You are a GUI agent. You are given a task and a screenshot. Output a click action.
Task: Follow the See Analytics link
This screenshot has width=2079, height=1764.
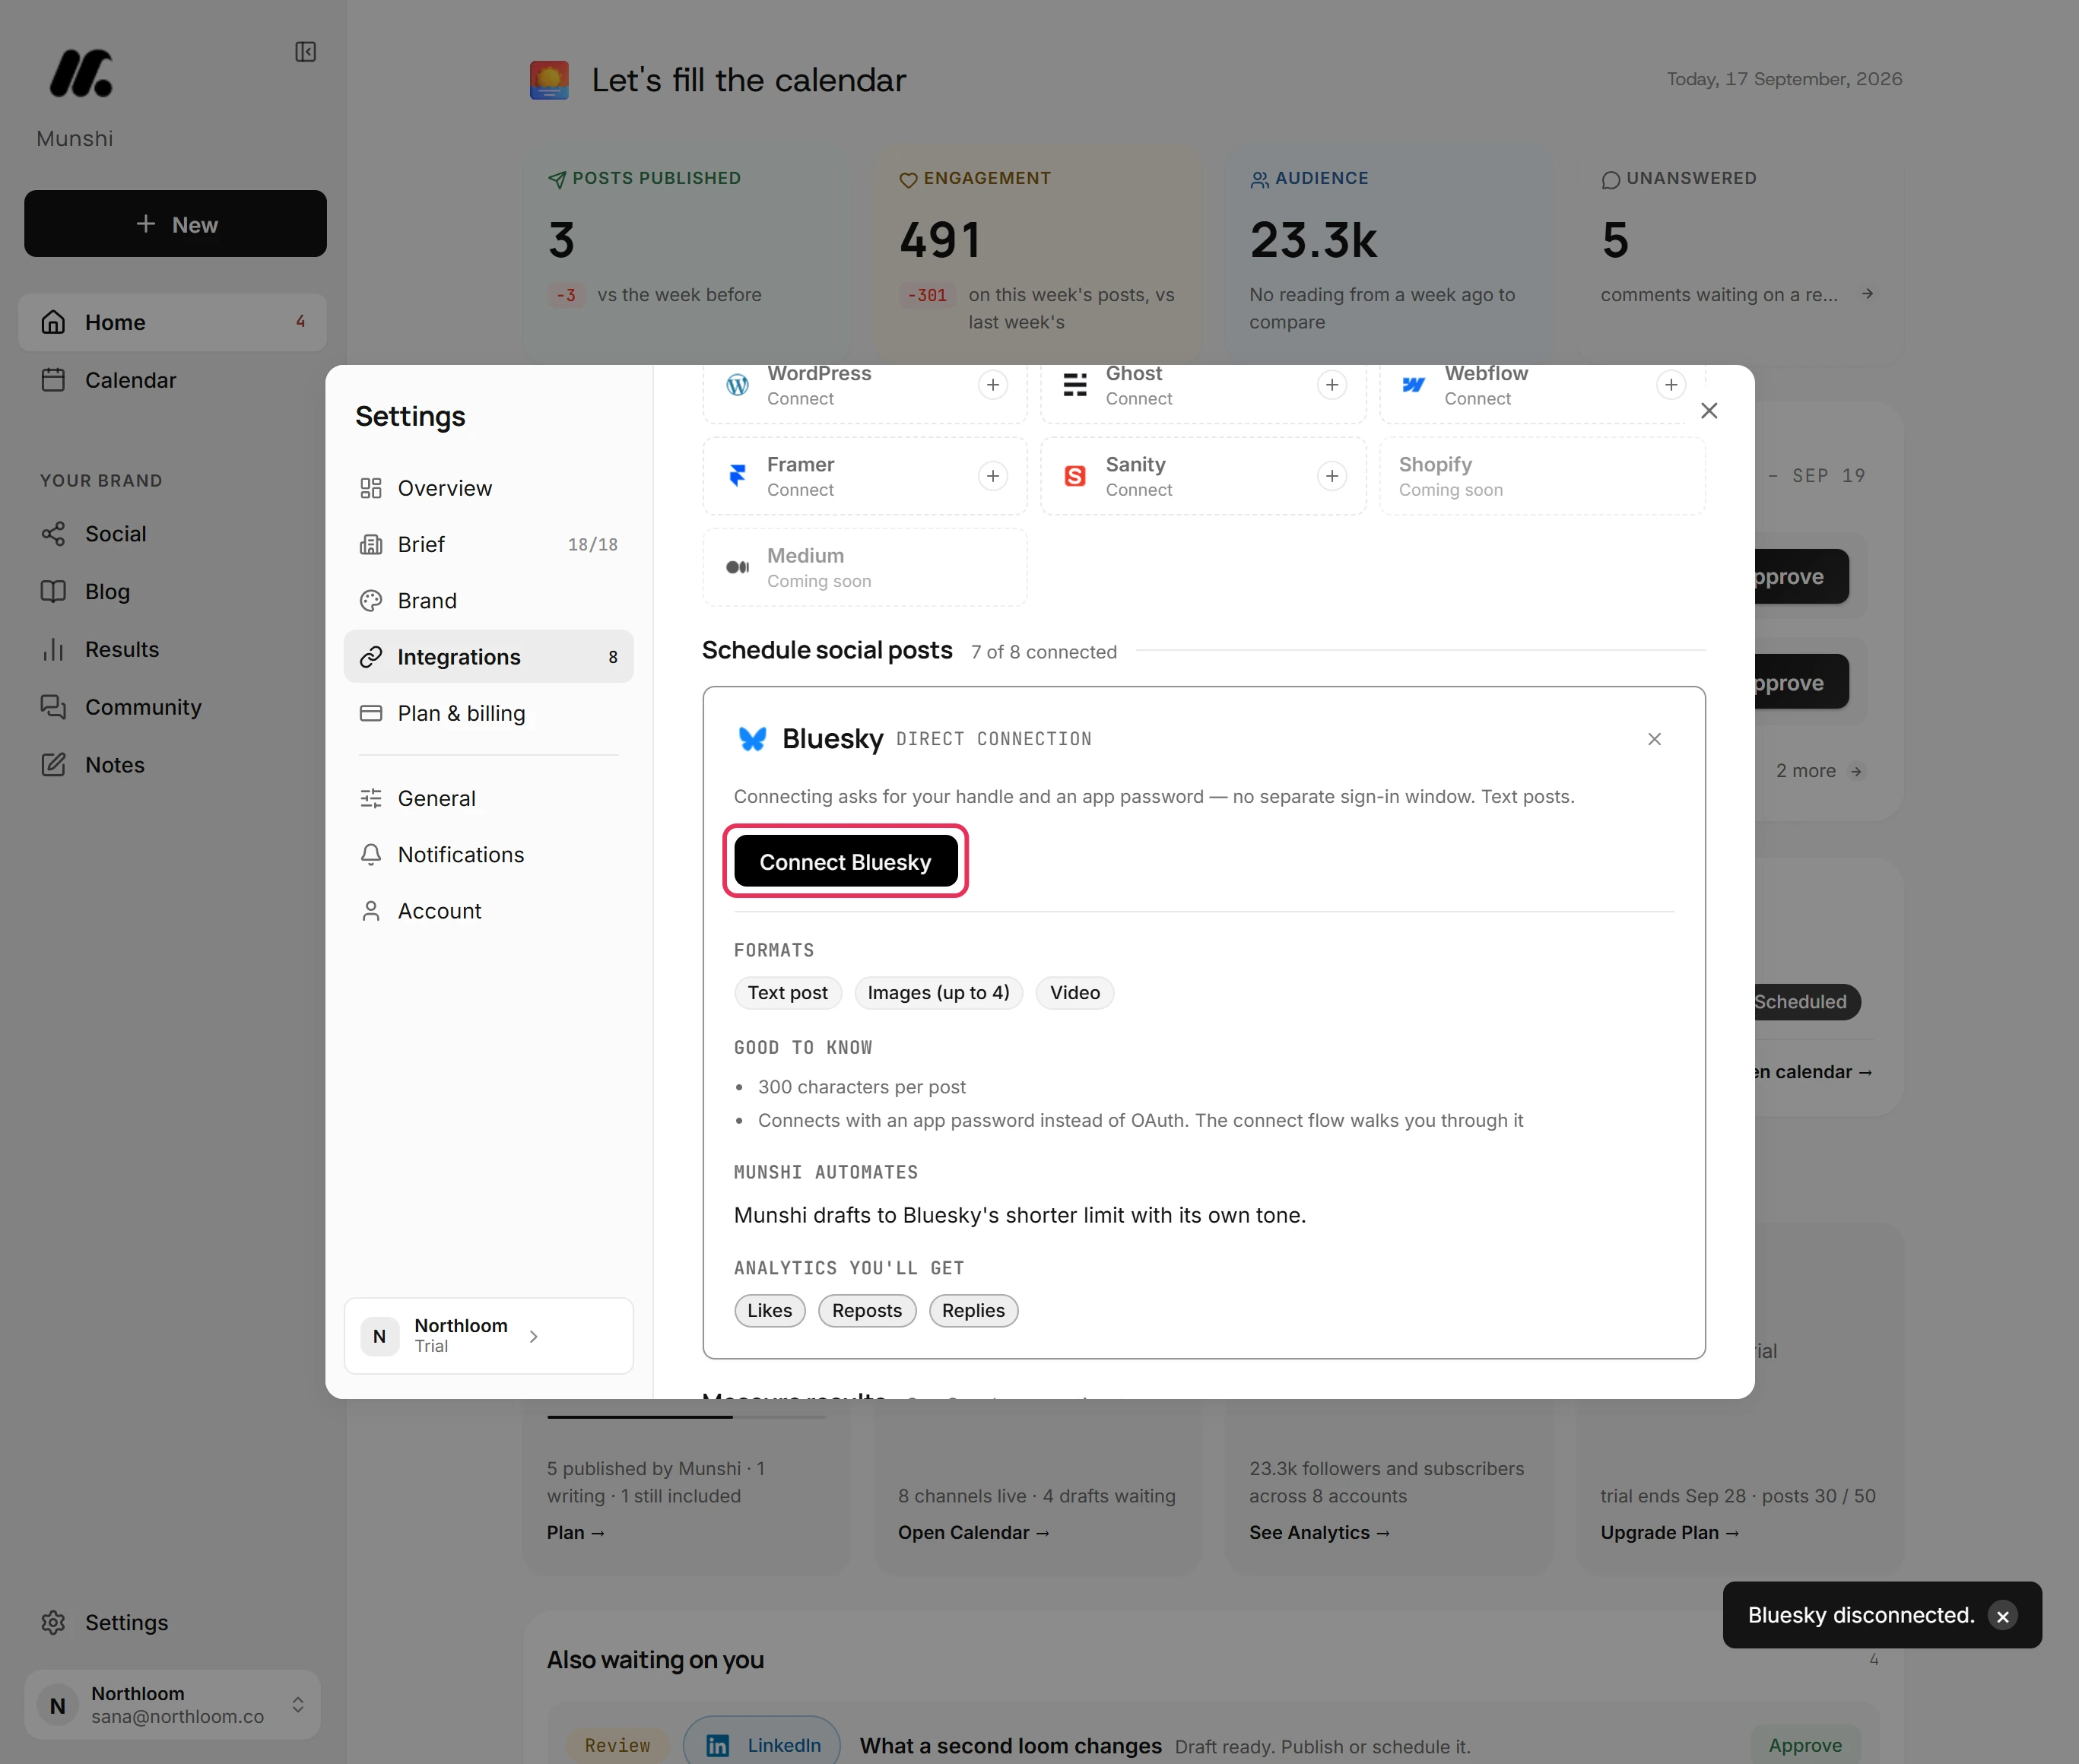[1319, 1532]
